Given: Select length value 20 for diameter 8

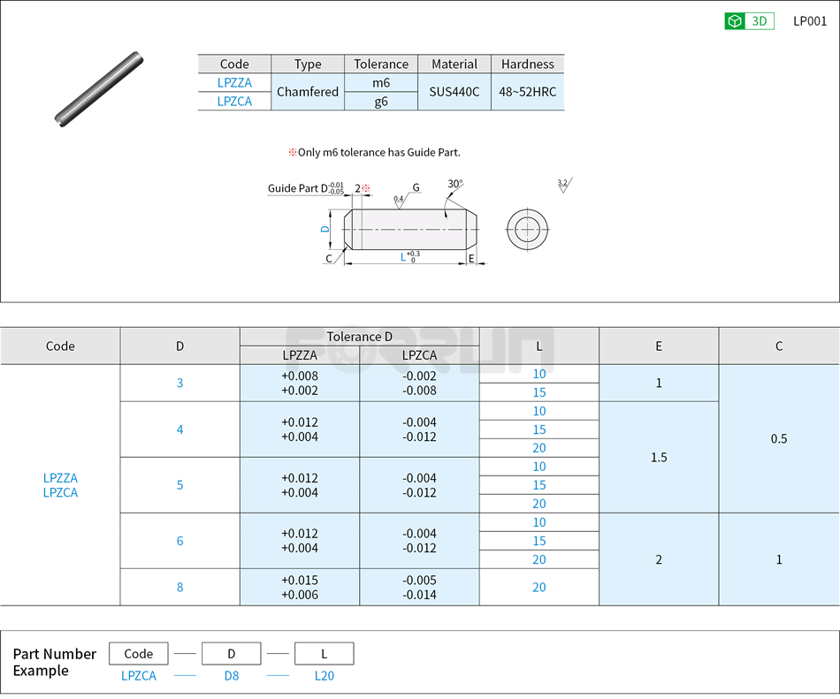Looking at the screenshot, I should (538, 587).
